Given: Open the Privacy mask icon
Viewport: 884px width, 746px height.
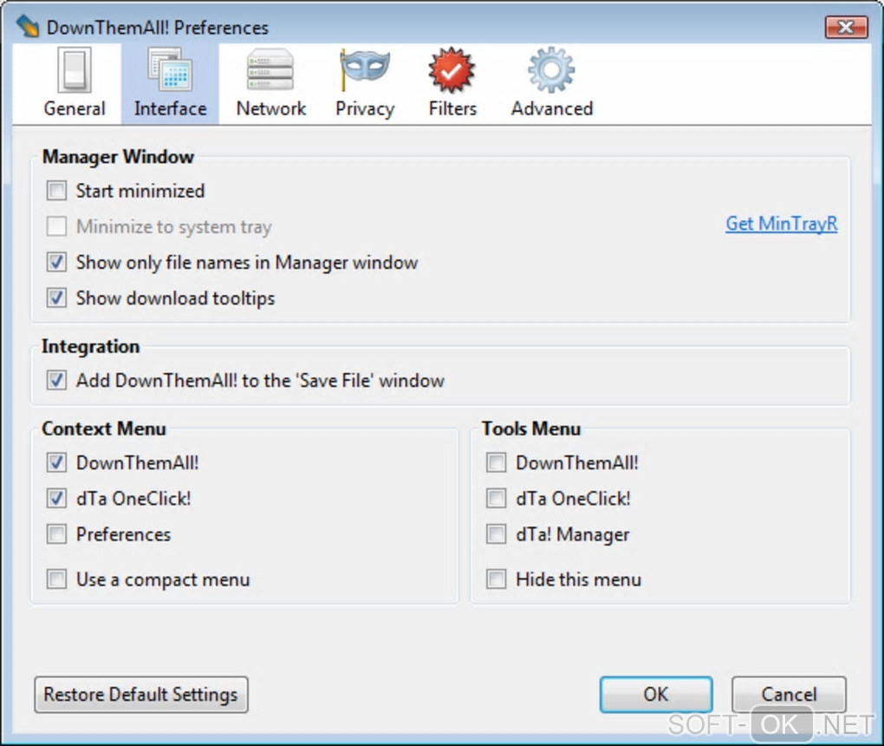Looking at the screenshot, I should tap(365, 70).
